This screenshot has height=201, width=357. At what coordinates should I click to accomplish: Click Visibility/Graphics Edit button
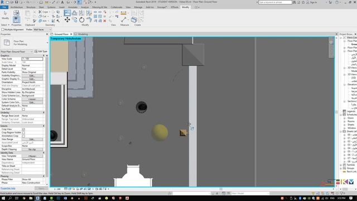[x=32, y=76]
